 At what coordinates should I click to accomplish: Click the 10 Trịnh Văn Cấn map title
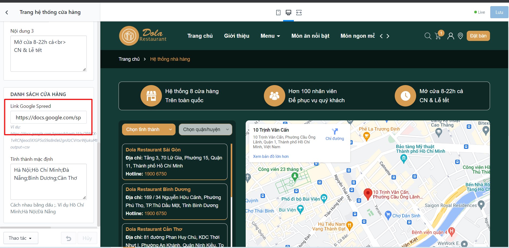[x=271, y=130]
